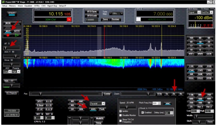Enable ANF auto notch filter
This screenshot has height=125, width=217.
(x=81, y=101)
